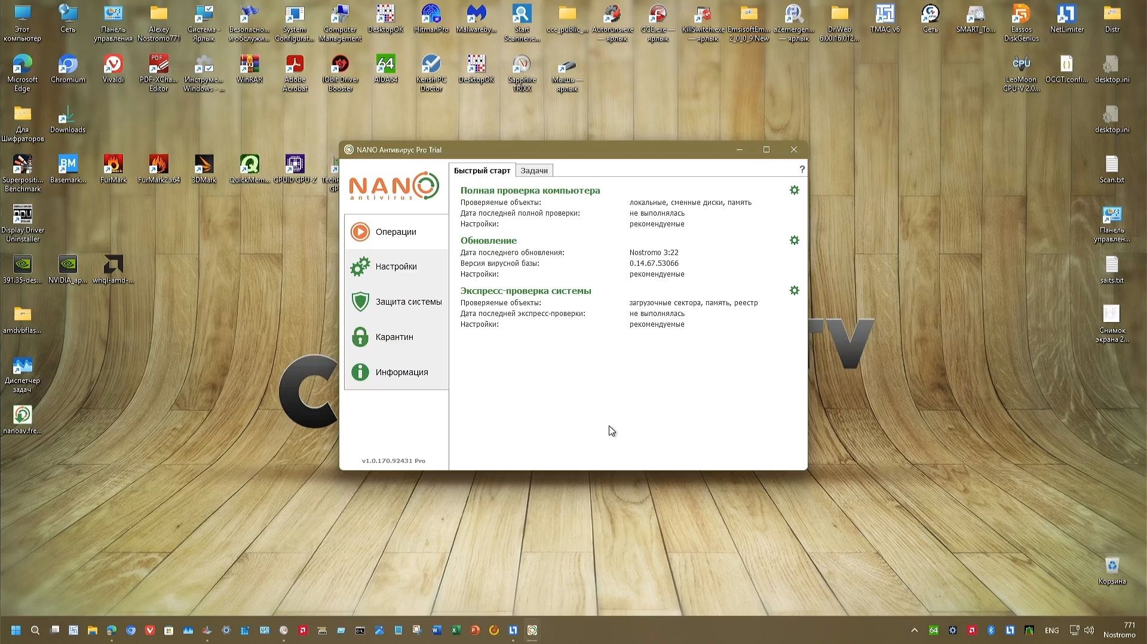Screen dimensions: 1147x644
Task: Select the Basemark desktop icon
Action: click(68, 169)
